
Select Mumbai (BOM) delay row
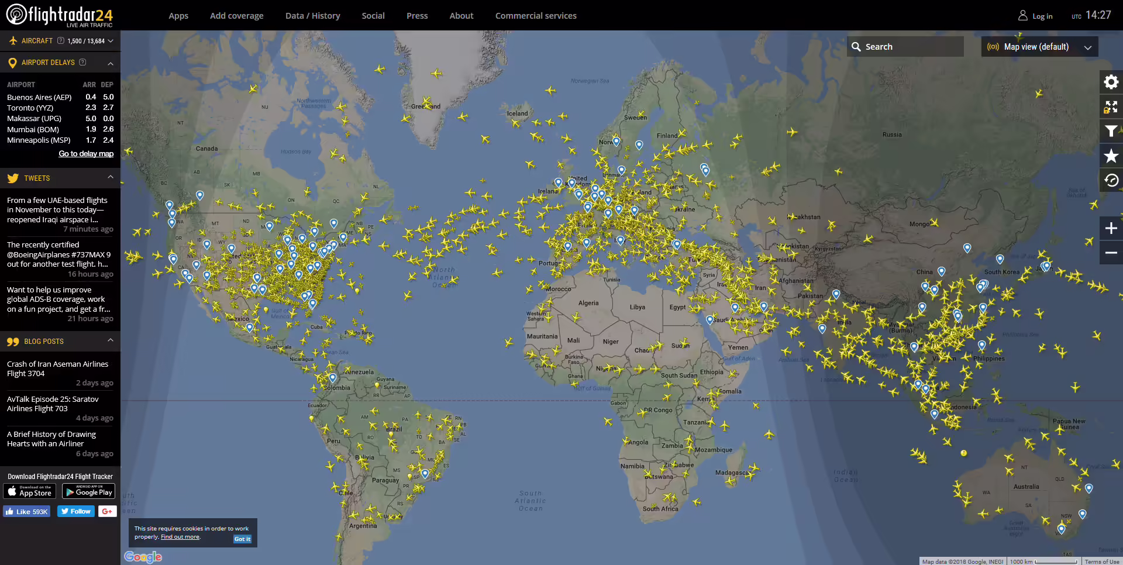(60, 129)
